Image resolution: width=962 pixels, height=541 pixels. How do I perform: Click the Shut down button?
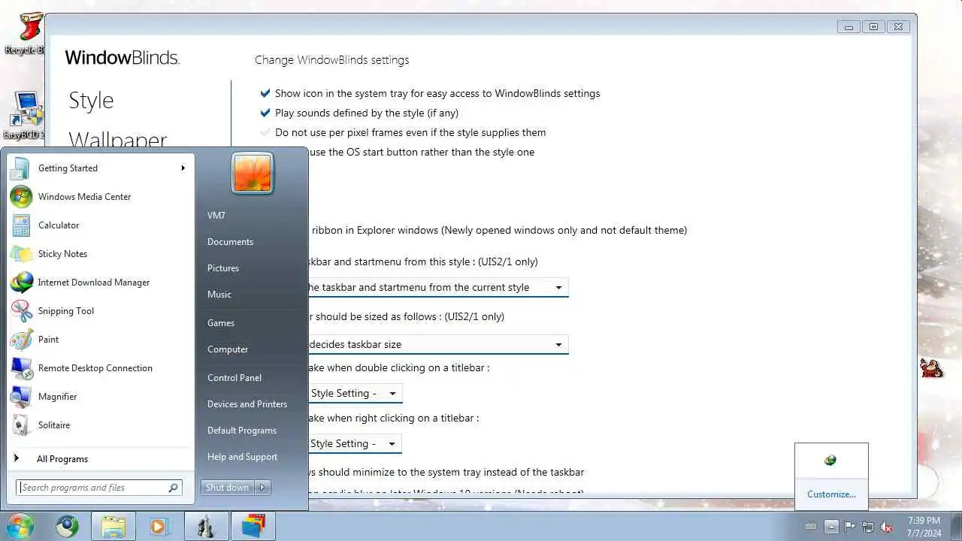point(228,488)
